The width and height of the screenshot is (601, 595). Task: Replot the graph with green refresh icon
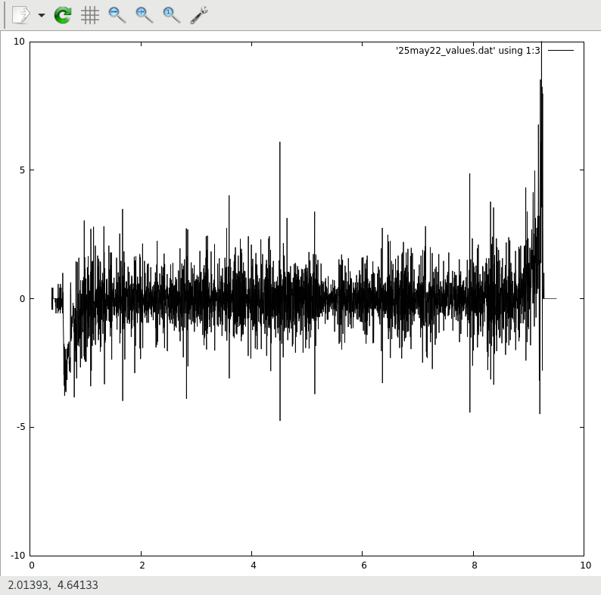tap(63, 15)
